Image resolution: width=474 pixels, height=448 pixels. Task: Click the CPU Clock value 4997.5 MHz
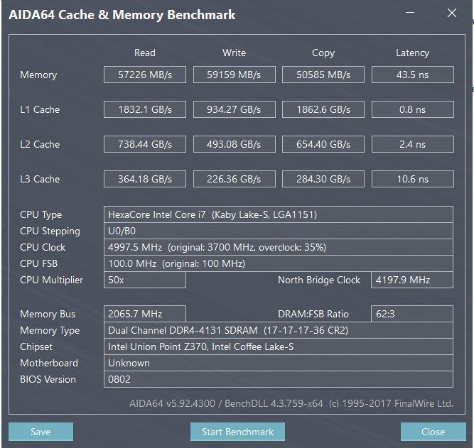coord(279,247)
